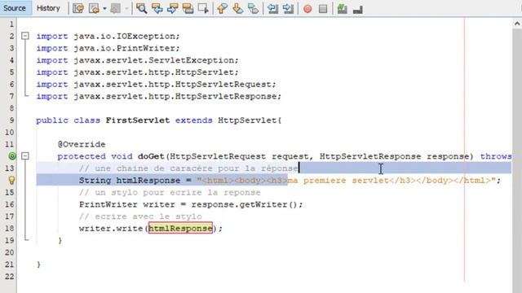522x293 pixels.
Task: Open the Back navigation dropdown arrow
Action: pos(104,9)
